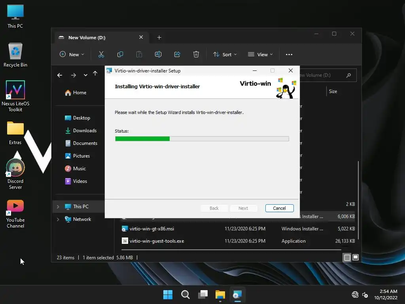The width and height of the screenshot is (405, 304).
Task: Select Downloads in the navigation pane
Action: (81, 131)
